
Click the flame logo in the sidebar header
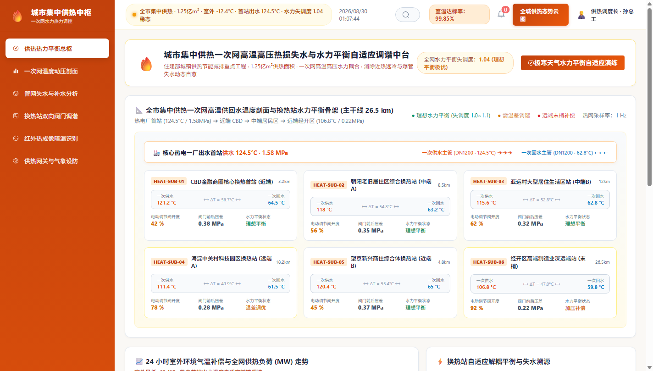[17, 16]
